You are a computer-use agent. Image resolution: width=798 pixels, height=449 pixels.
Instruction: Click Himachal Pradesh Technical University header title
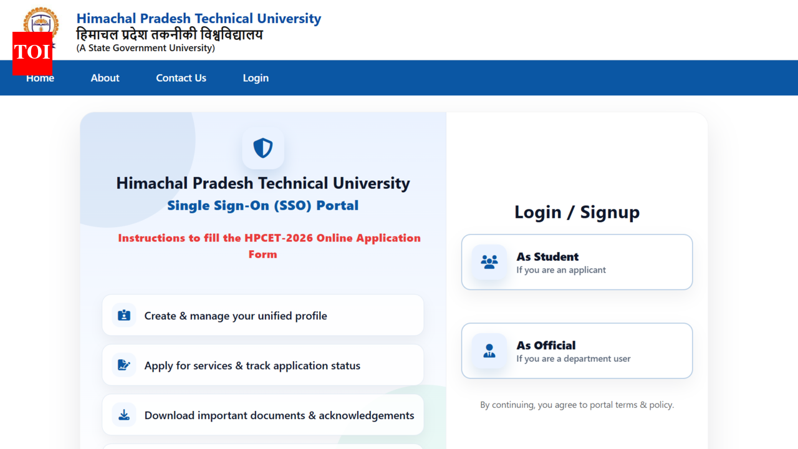(x=199, y=19)
